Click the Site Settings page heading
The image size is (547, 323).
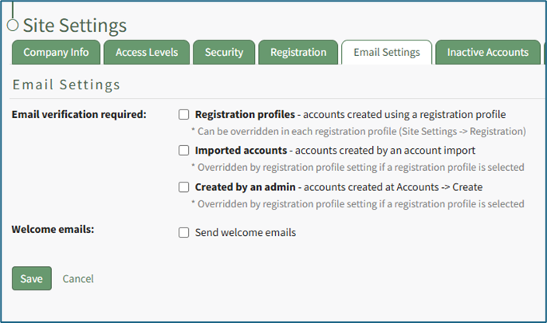pos(75,26)
